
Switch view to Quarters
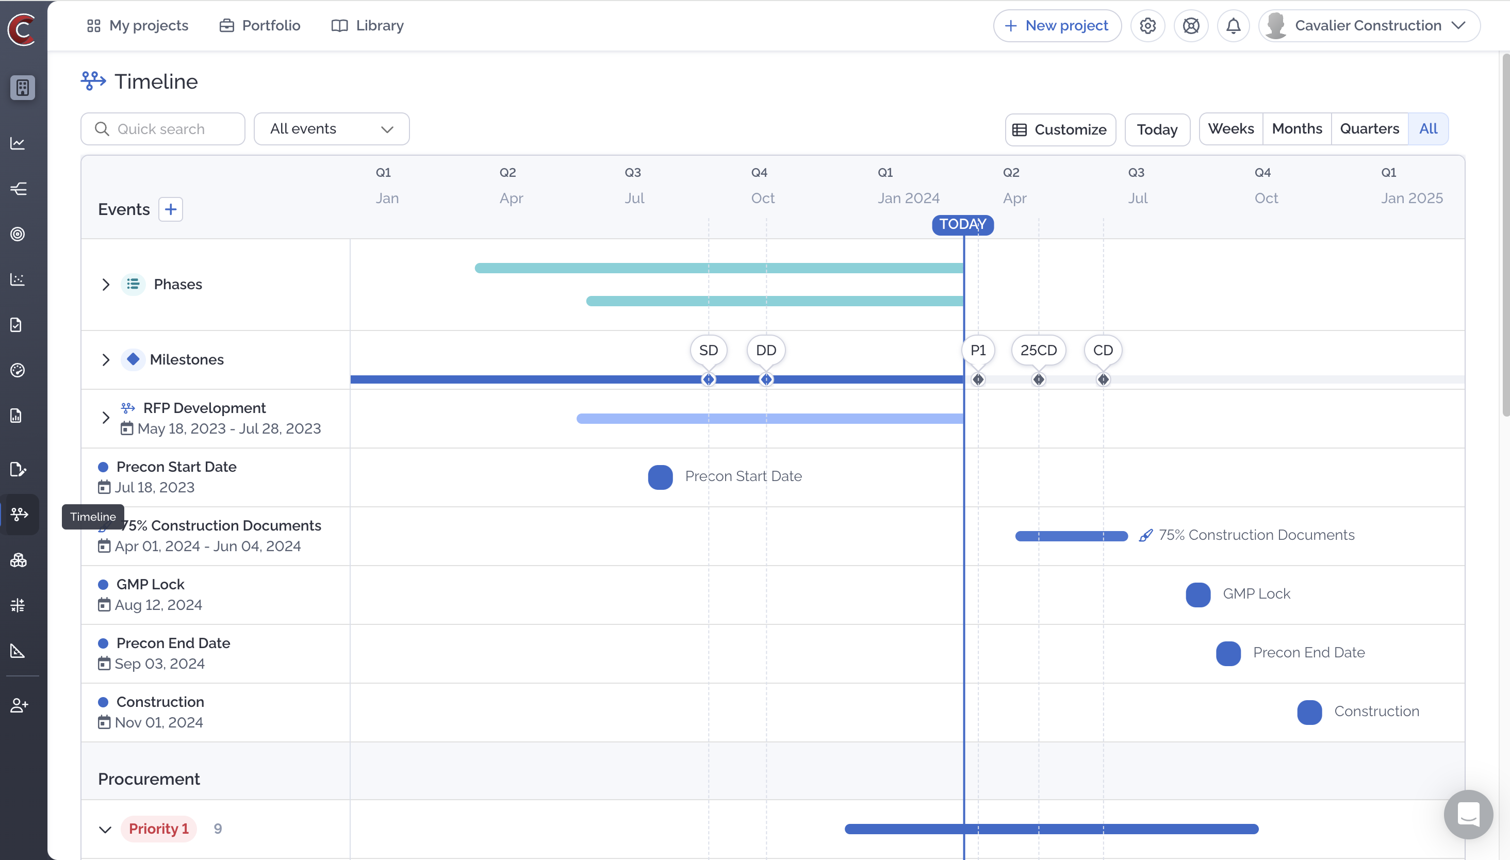1369,129
